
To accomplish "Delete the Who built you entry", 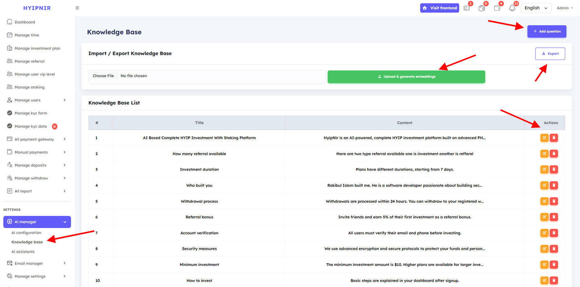I will point(554,185).
